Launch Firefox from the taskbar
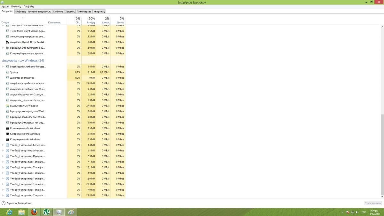This screenshot has width=384, height=216. (34, 212)
